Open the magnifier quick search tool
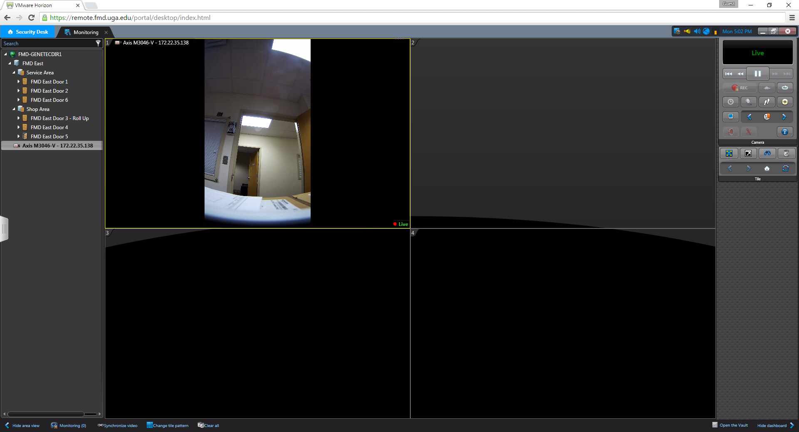The height and width of the screenshot is (432, 799). [x=748, y=102]
